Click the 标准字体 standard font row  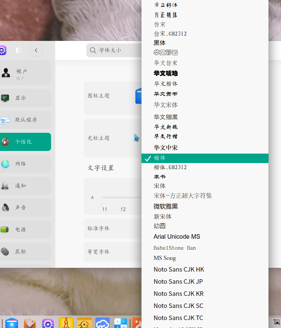(113, 229)
